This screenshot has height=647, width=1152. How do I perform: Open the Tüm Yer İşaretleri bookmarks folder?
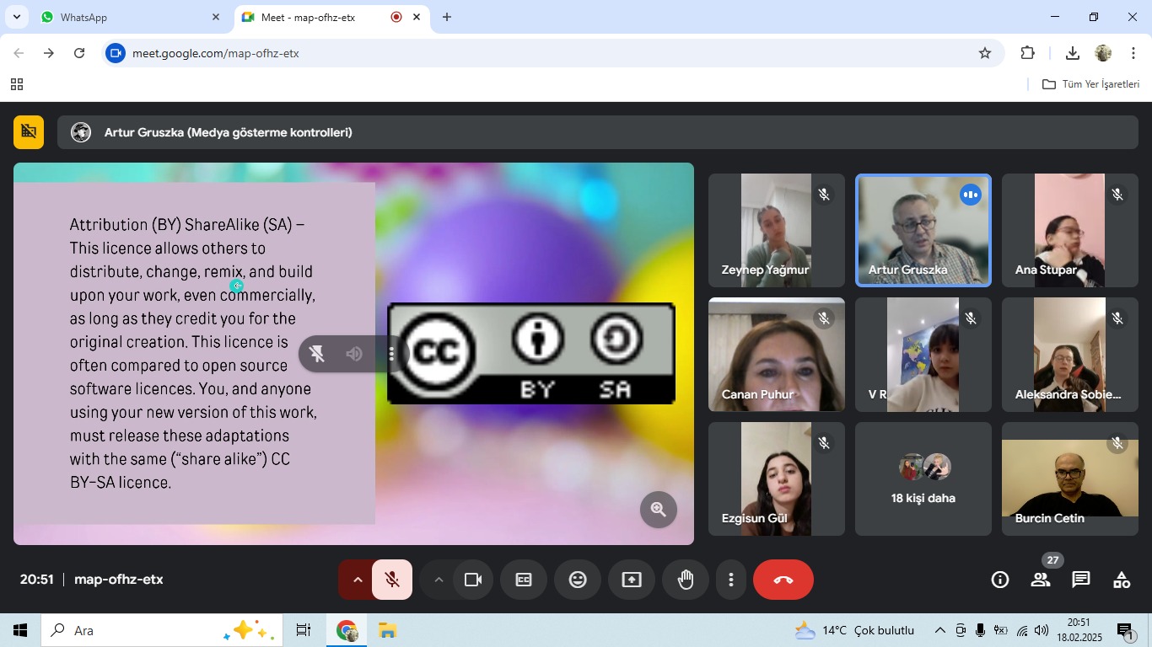tap(1091, 84)
